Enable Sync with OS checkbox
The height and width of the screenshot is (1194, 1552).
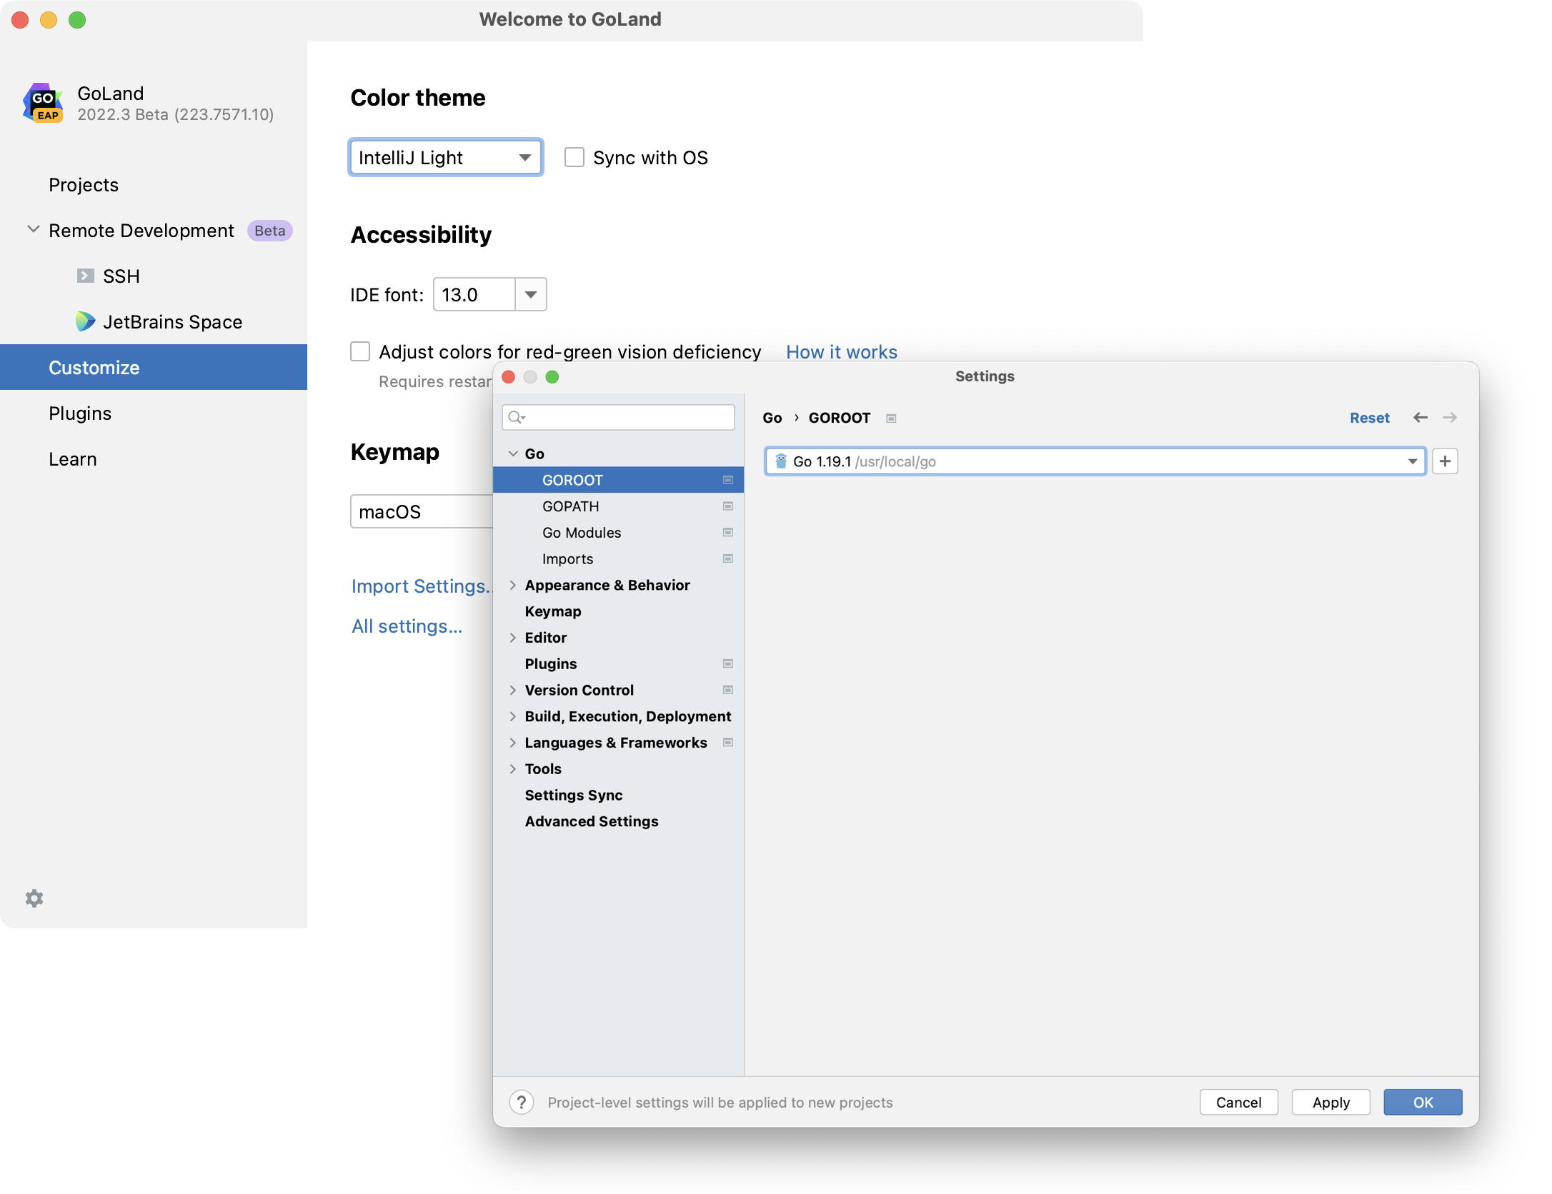pos(574,157)
